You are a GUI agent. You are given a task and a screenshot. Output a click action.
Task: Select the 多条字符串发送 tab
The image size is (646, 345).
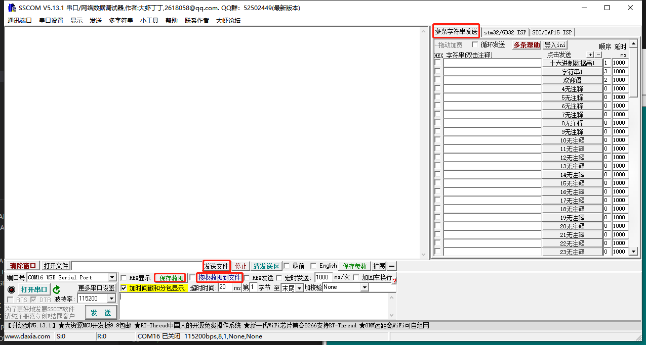(456, 31)
